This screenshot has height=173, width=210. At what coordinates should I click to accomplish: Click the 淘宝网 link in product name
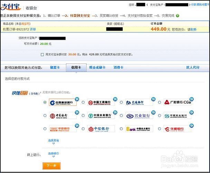pyautogui.click(x=25, y=24)
